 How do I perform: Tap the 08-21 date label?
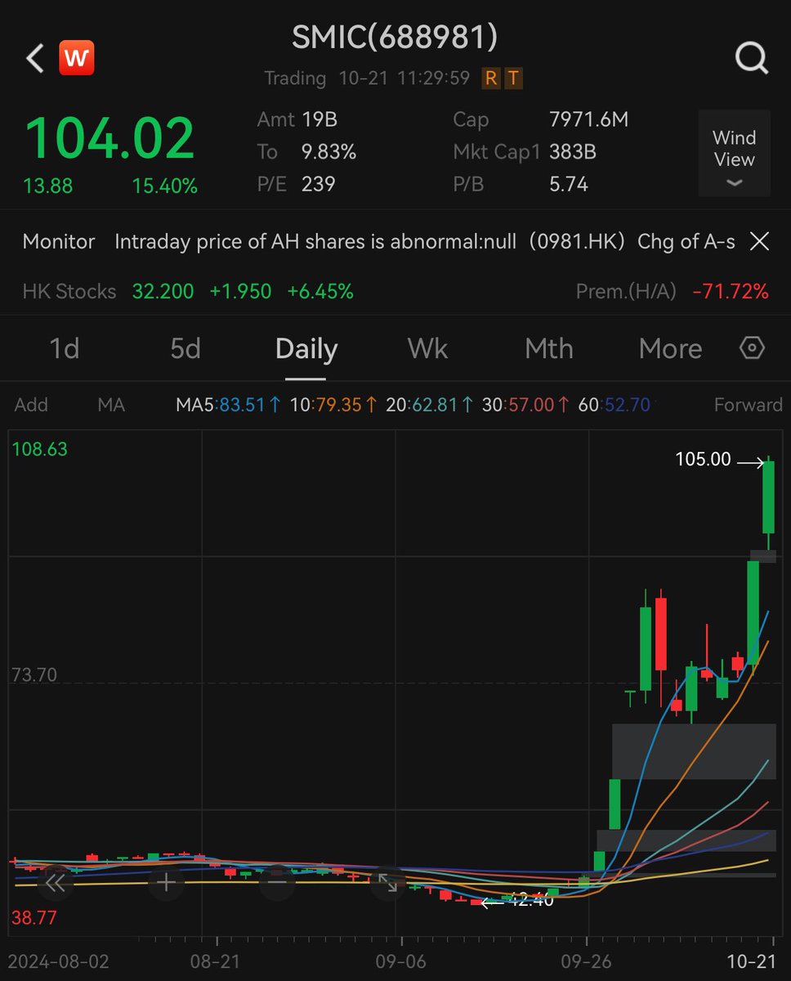(x=216, y=961)
